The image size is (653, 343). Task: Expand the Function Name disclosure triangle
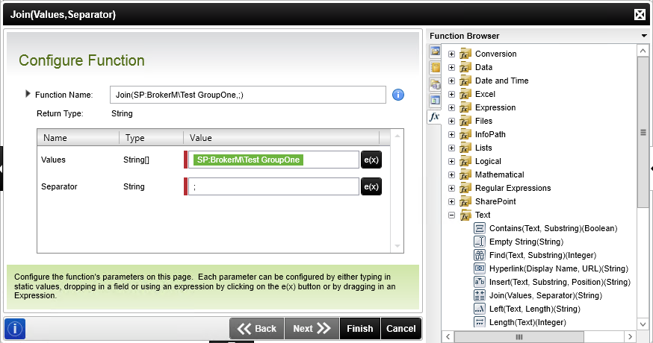[x=28, y=94]
